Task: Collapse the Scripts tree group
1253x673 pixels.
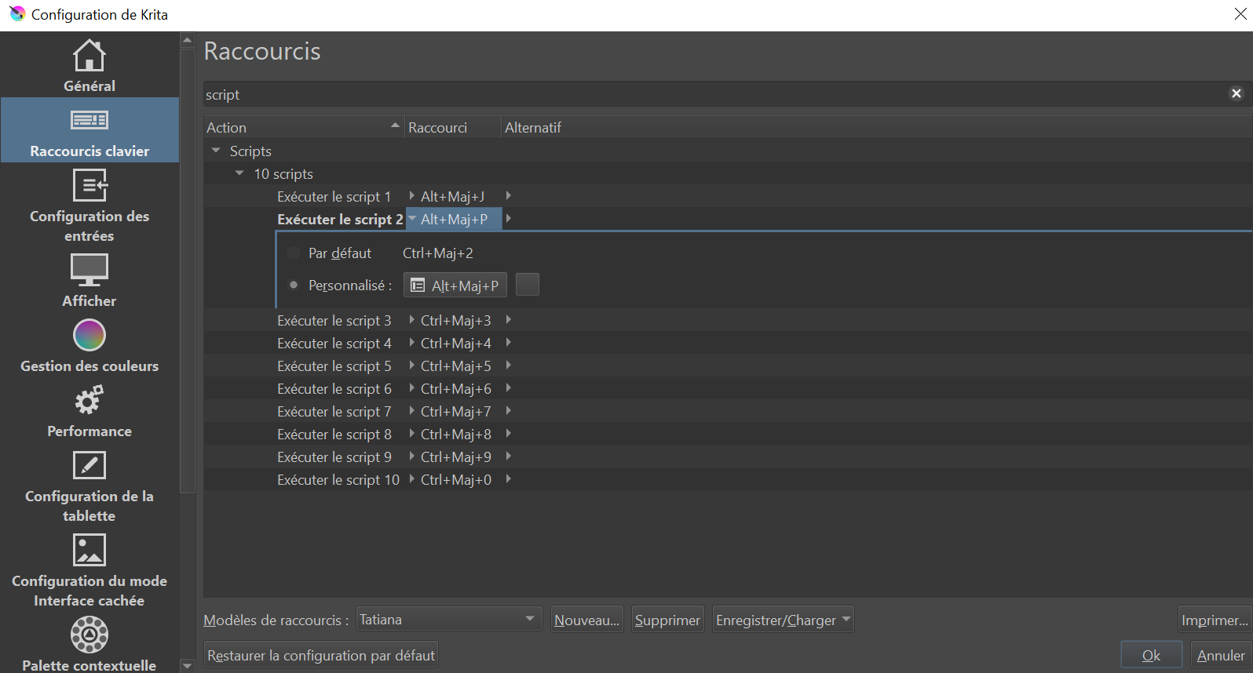Action: (x=216, y=151)
